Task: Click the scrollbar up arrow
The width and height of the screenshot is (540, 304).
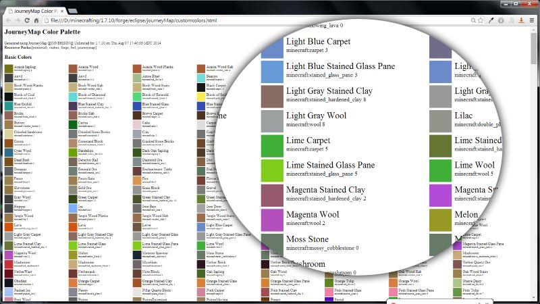Action: [x=534, y=29]
